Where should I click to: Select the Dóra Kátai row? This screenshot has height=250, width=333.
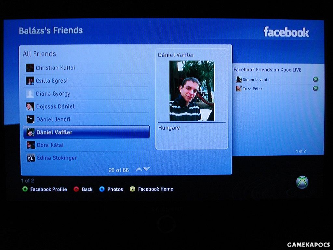pyautogui.click(x=86, y=145)
